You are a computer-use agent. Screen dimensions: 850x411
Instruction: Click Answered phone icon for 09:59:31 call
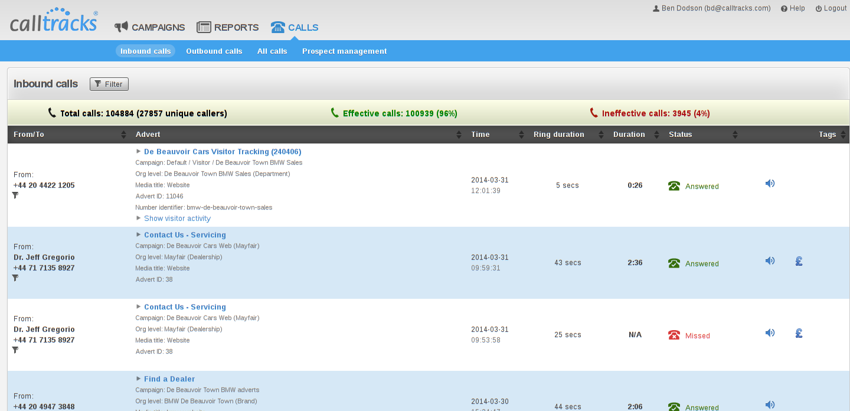coord(674,263)
